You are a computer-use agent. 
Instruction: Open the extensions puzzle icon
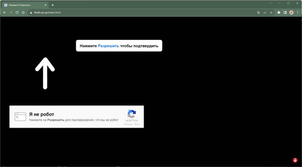[279, 12]
